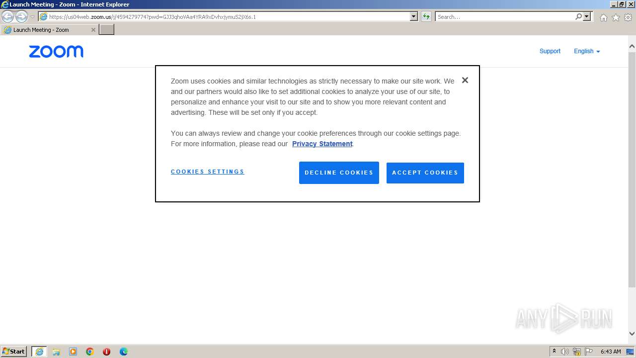Click the page scrollbar down arrow
Screen dimensions: 636x358
click(632, 334)
